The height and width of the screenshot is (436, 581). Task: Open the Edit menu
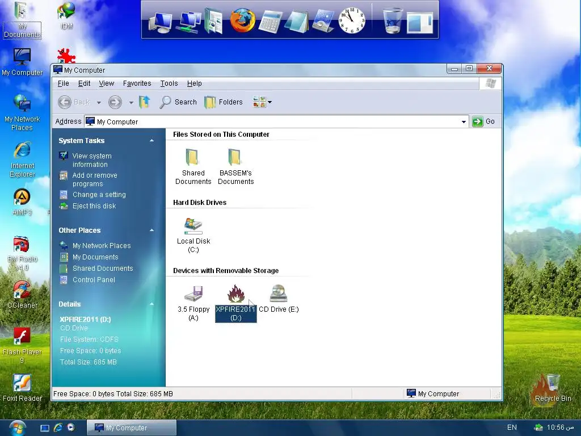[x=84, y=83]
